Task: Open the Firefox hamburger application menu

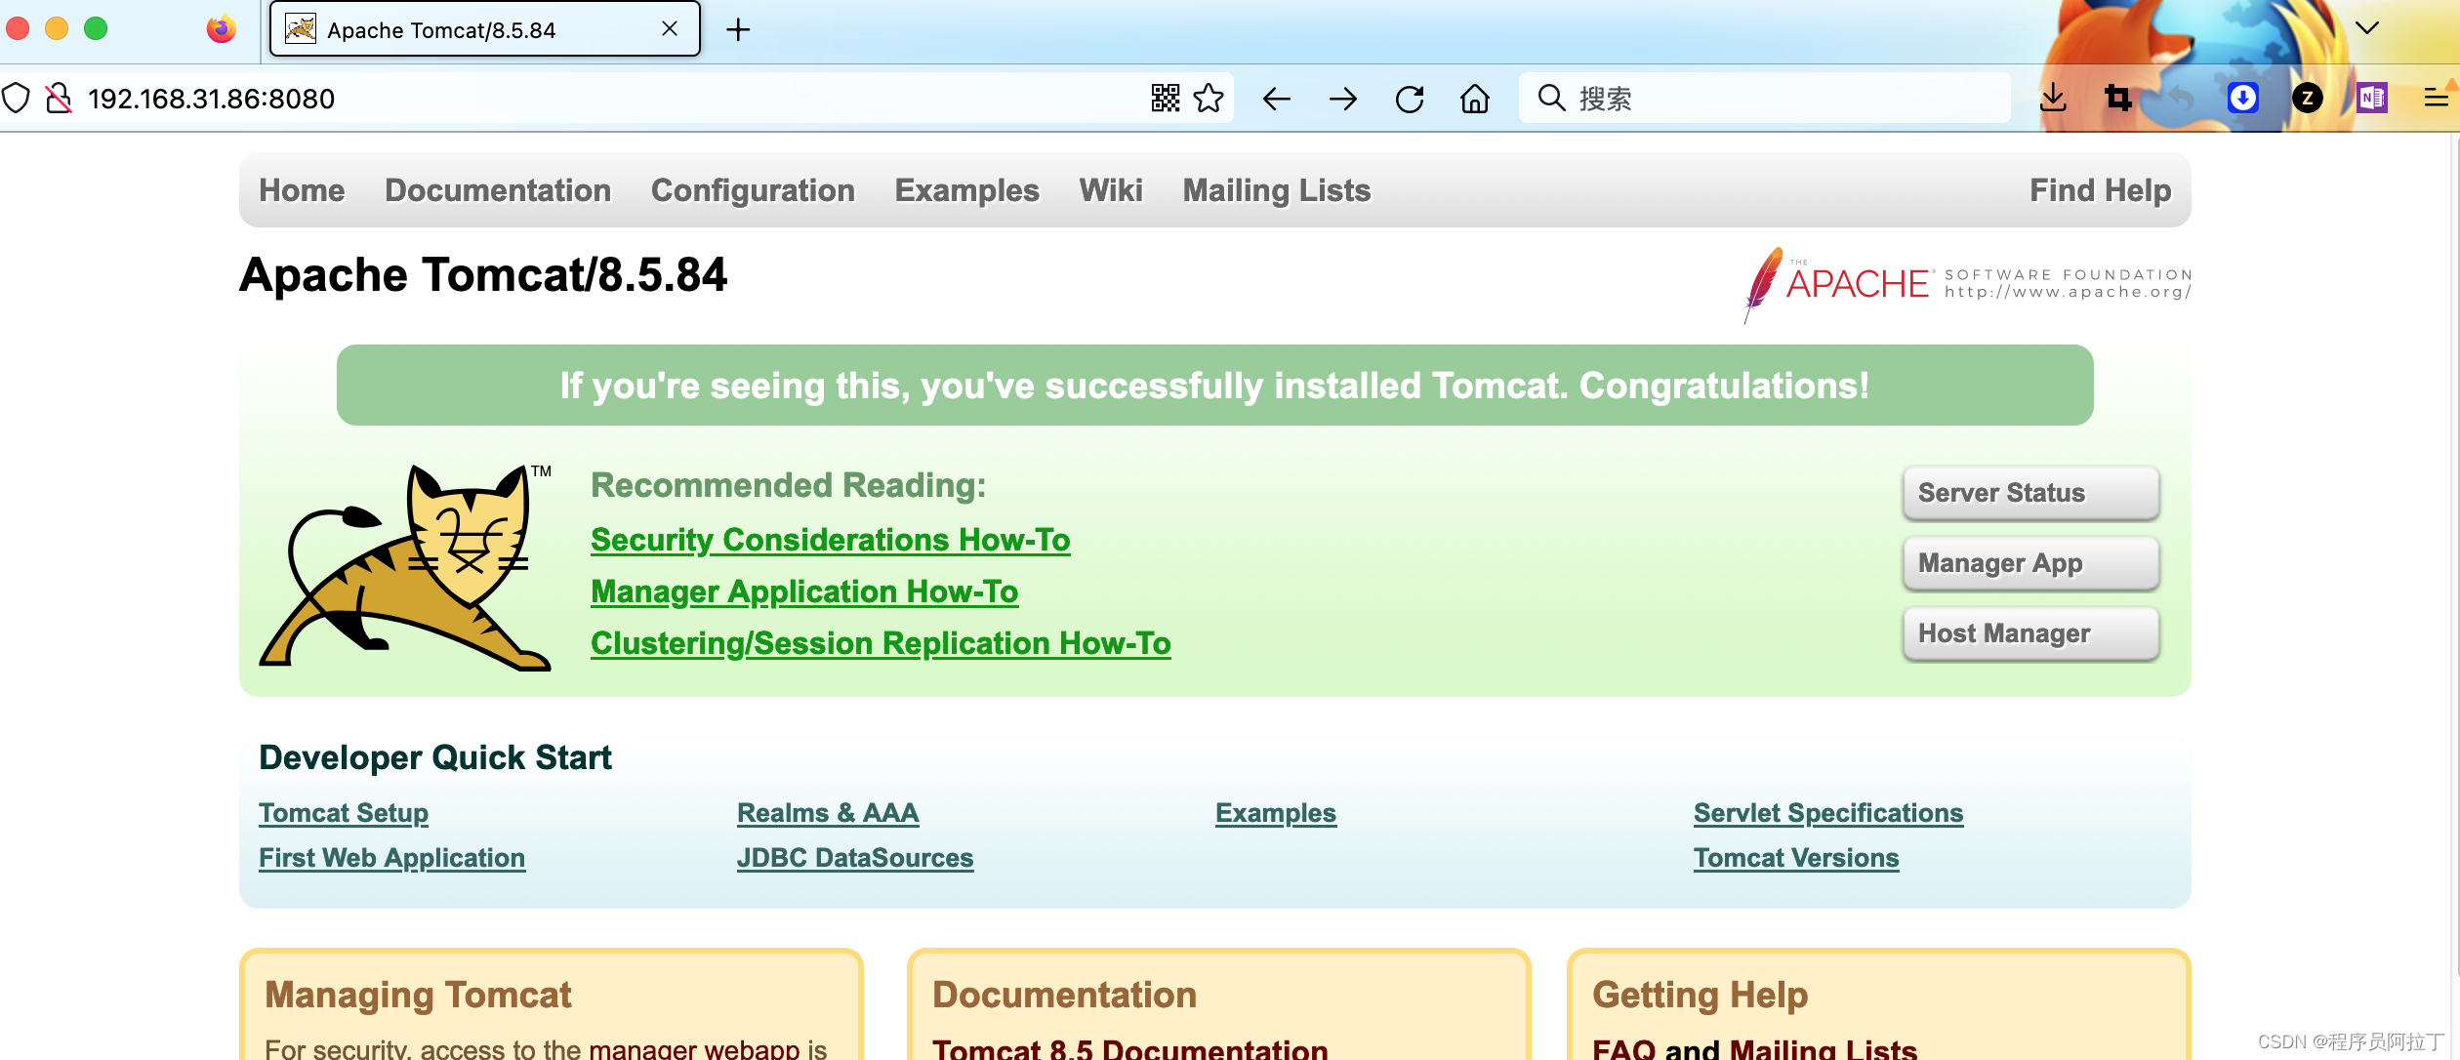Action: 2436,98
